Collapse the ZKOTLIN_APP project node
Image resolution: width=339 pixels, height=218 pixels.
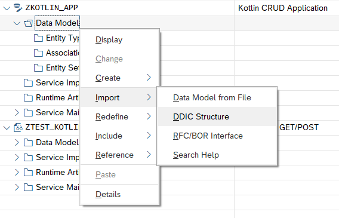tap(7, 8)
